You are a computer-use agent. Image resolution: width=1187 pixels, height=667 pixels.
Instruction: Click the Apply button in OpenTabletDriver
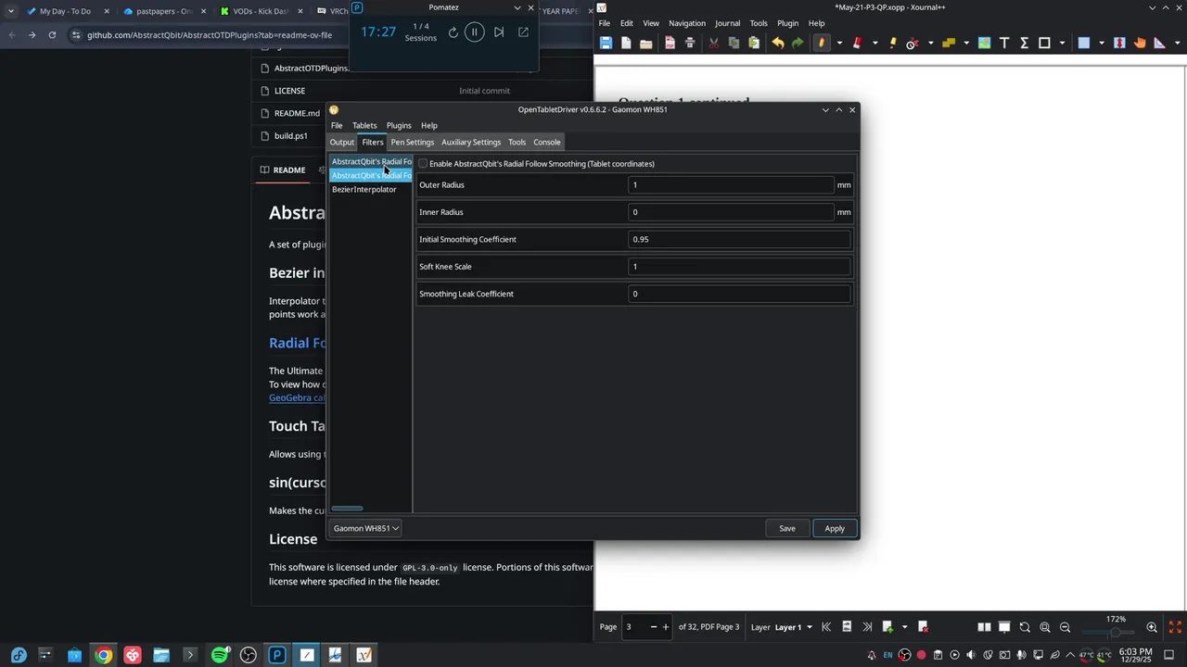tap(835, 528)
